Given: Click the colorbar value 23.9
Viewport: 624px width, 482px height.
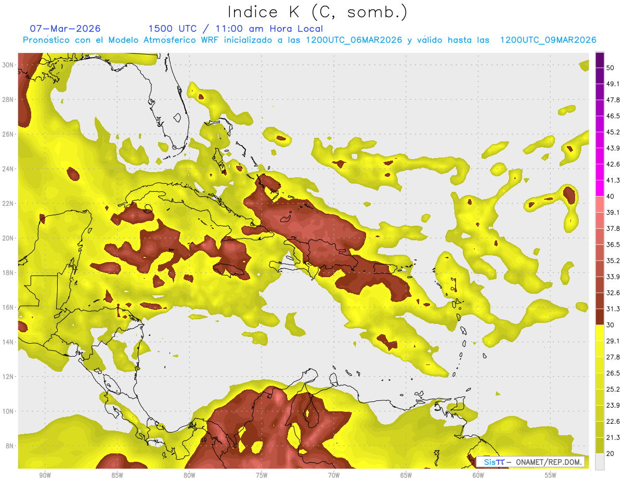Looking at the screenshot, I should coord(613,406).
